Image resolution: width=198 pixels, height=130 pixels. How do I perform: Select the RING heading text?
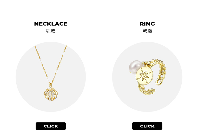(x=147, y=24)
